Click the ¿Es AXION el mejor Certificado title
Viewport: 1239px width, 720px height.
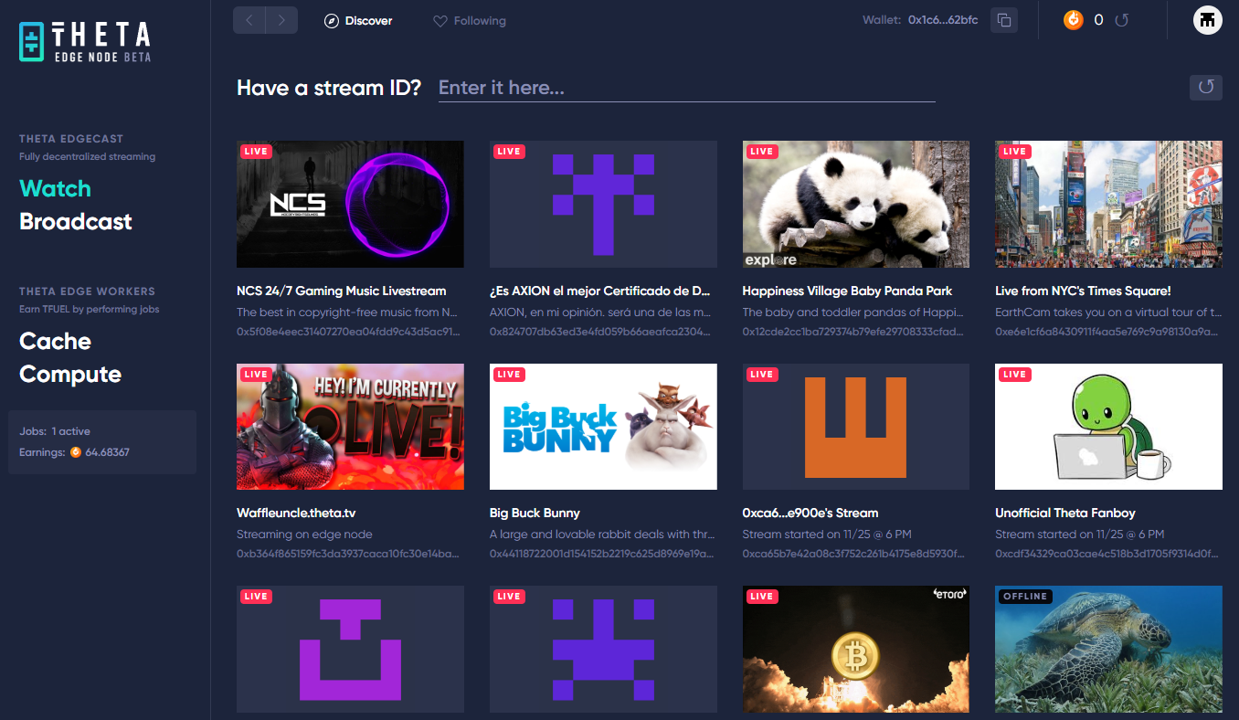pyautogui.click(x=600, y=291)
